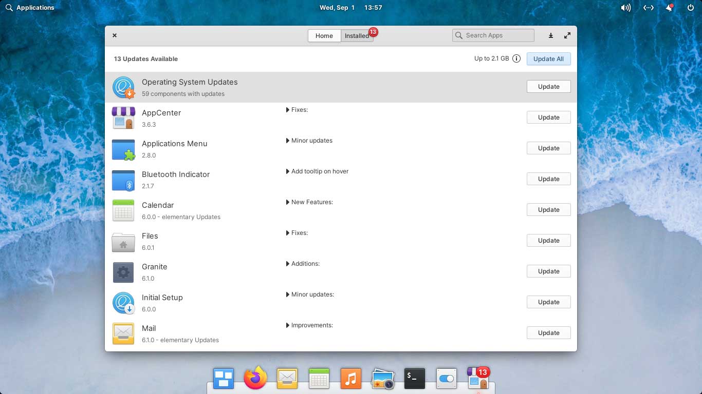The height and width of the screenshot is (394, 702).
Task: Click the Mail envelope icon in list
Action: coord(123,333)
